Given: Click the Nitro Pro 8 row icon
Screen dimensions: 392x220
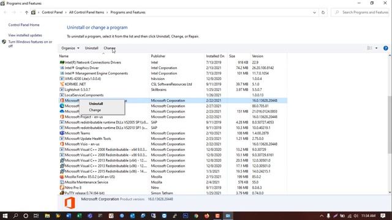Looking at the screenshot, I should click(62, 188).
